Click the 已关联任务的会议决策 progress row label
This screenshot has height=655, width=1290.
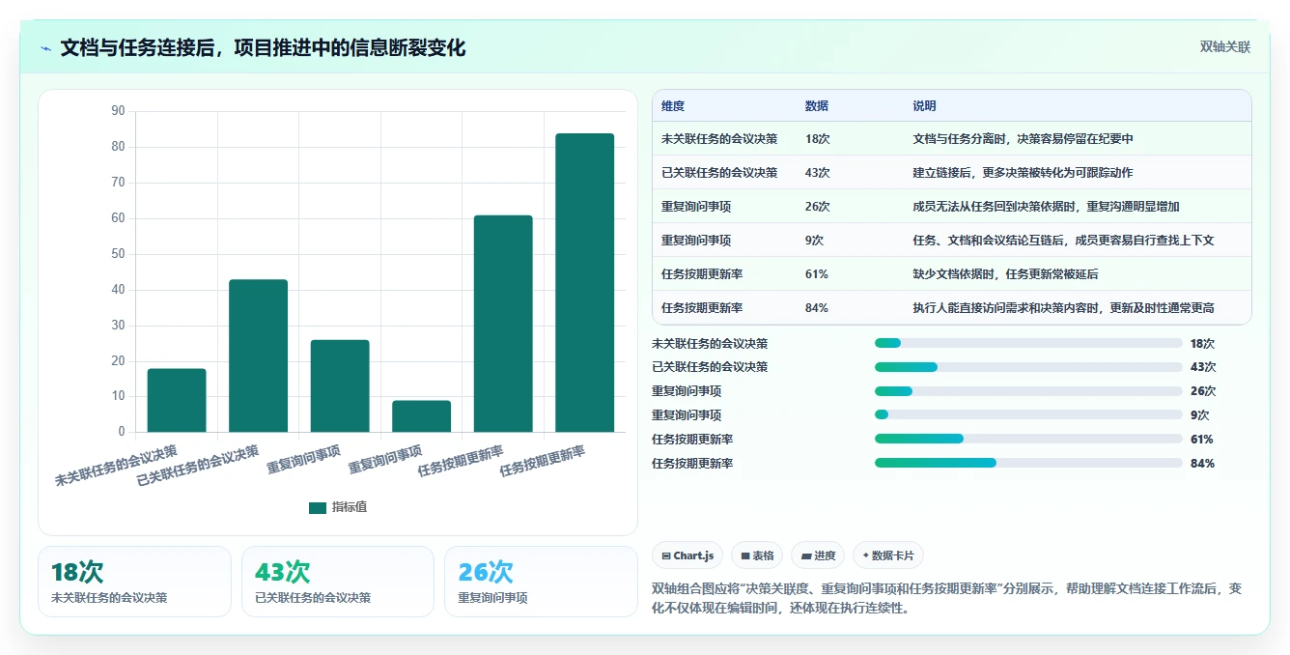pos(710,367)
